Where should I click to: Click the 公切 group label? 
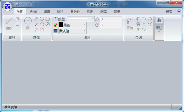coord(139,38)
